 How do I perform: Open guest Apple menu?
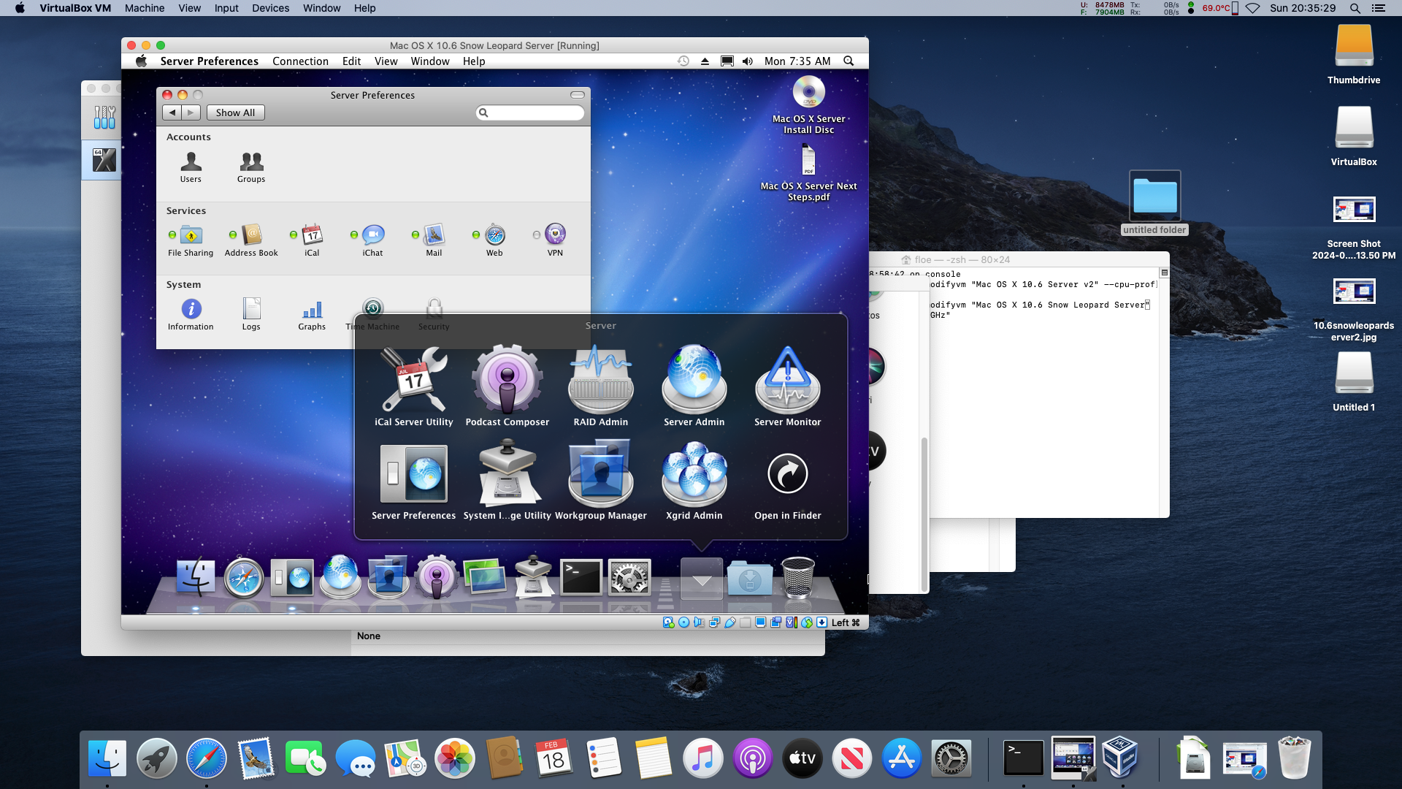coord(142,61)
